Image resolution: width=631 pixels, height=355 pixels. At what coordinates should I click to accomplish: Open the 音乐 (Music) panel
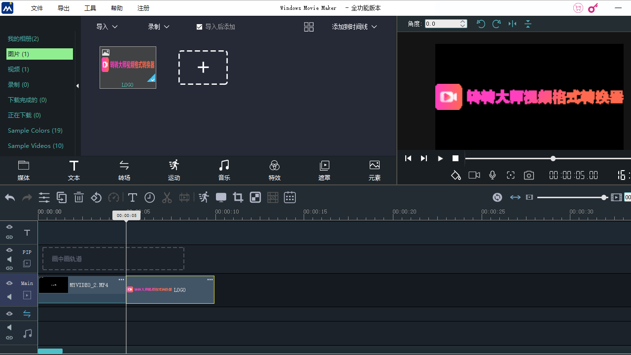[x=224, y=170]
